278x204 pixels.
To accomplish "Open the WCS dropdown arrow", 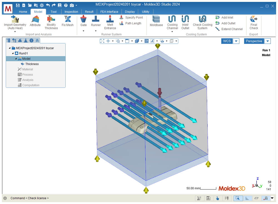I will coord(236,41).
